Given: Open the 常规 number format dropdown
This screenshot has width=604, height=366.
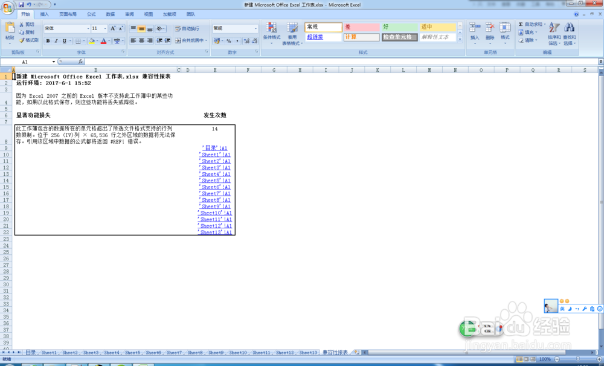Looking at the screenshot, I should coord(255,28).
